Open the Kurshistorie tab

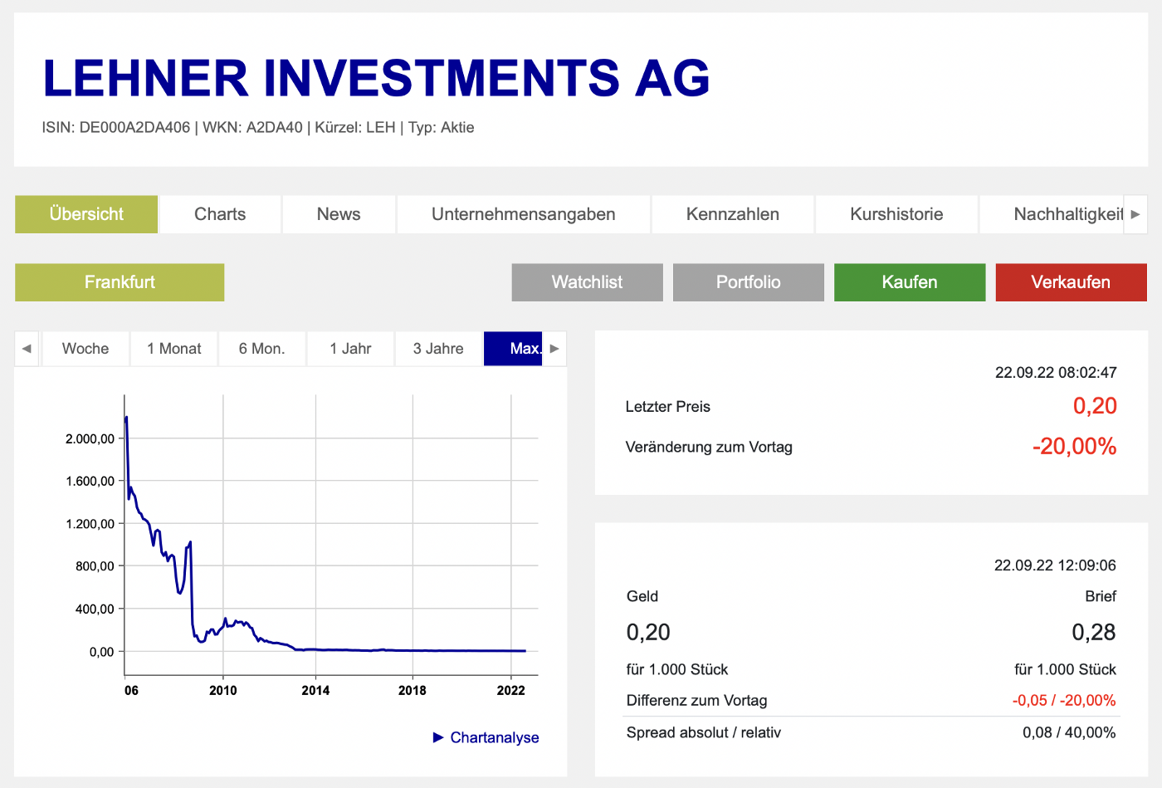click(x=896, y=214)
